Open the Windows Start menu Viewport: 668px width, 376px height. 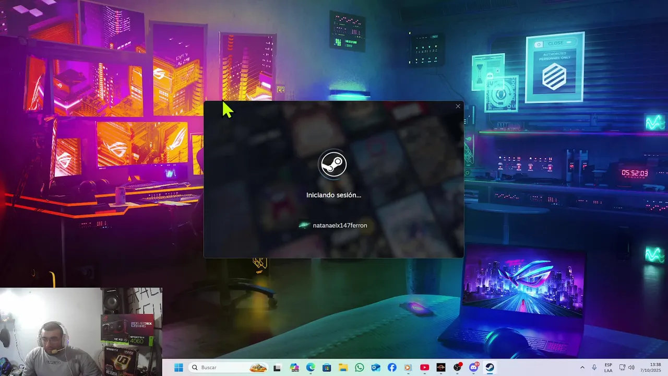[x=178, y=368]
